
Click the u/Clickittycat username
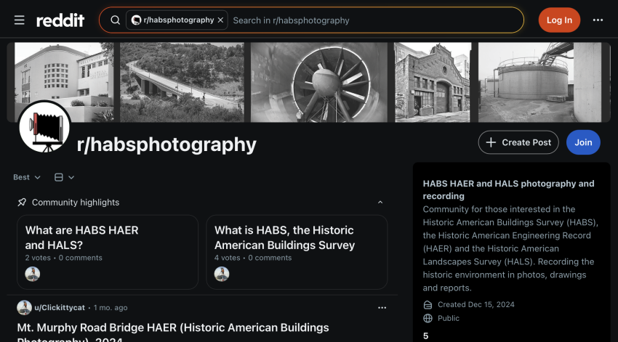pos(60,308)
